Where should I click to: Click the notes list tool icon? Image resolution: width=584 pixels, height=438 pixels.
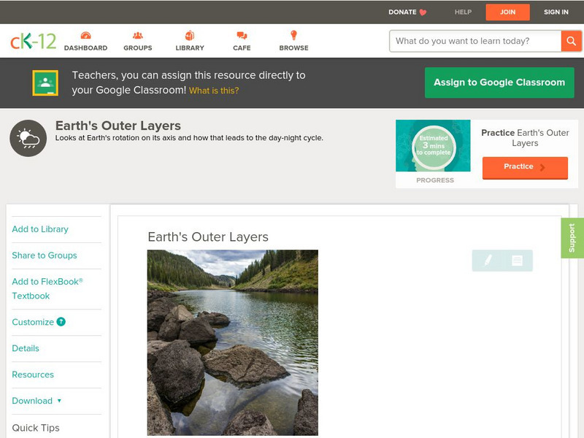pos(517,261)
